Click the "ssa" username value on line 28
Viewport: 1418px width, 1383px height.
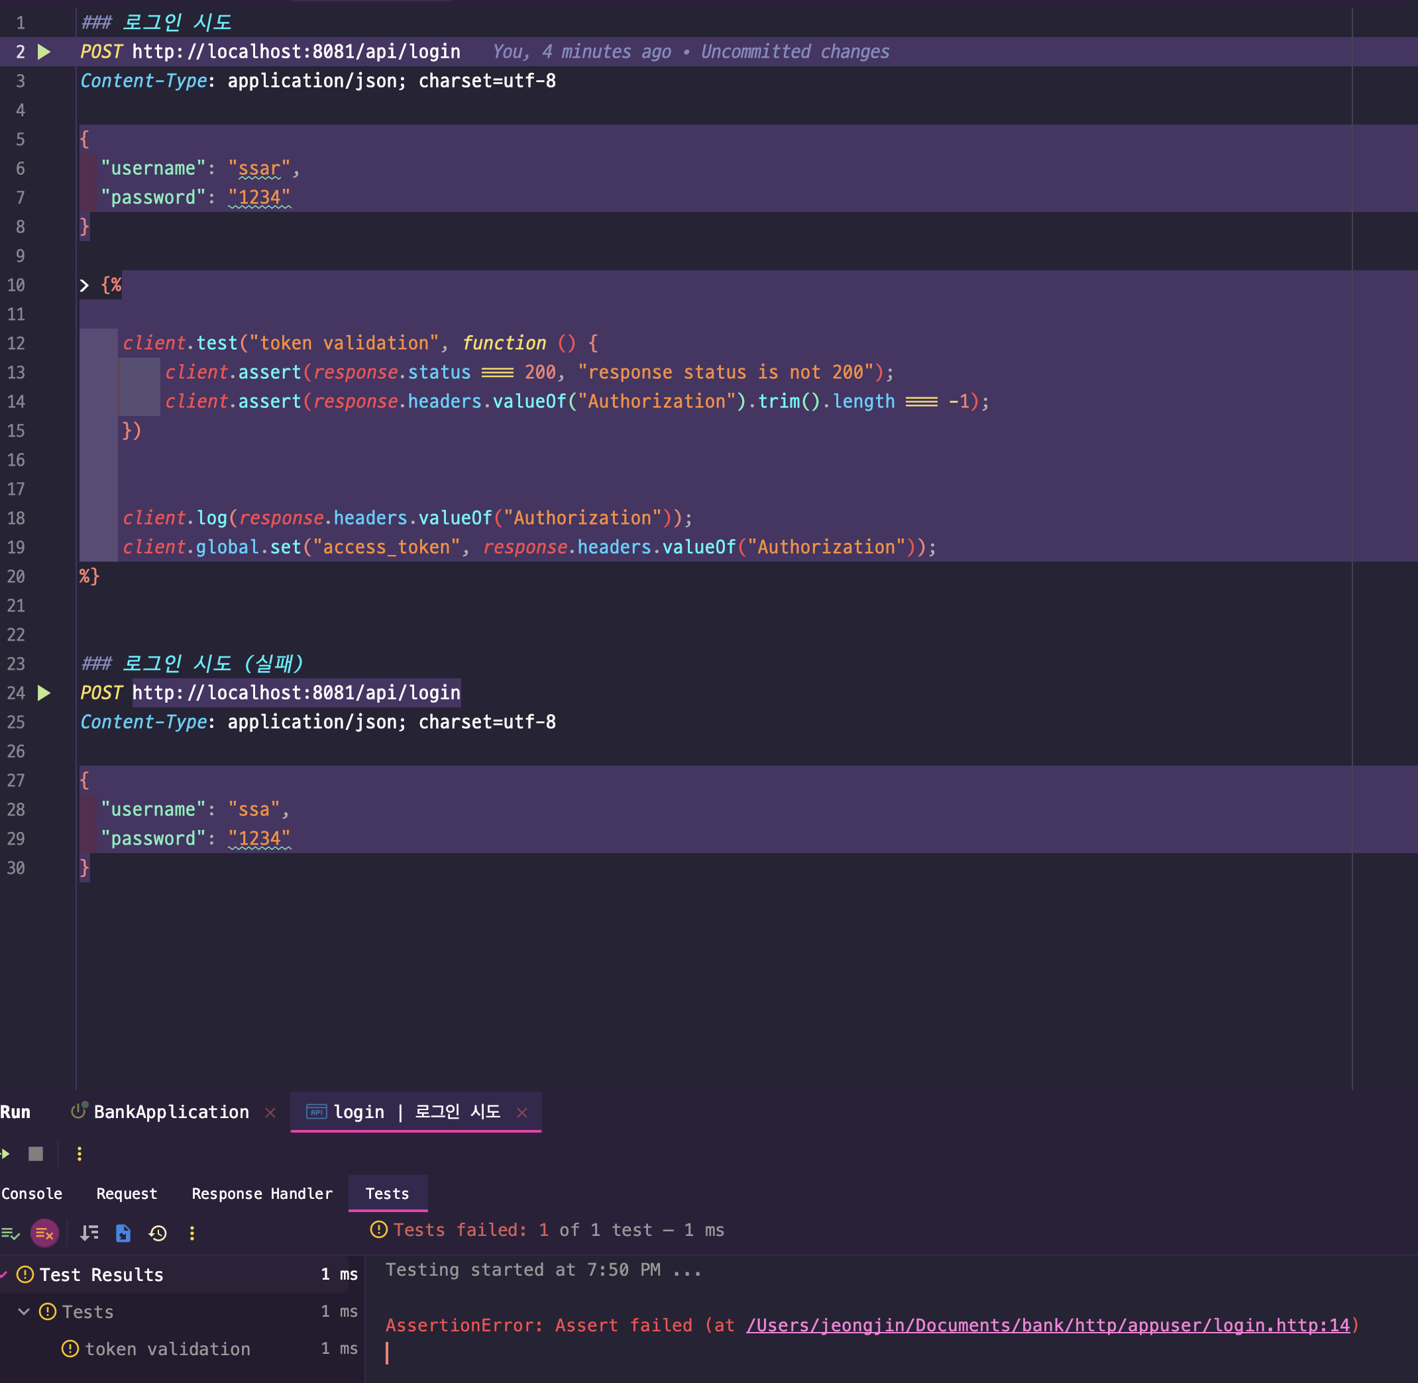pos(254,809)
